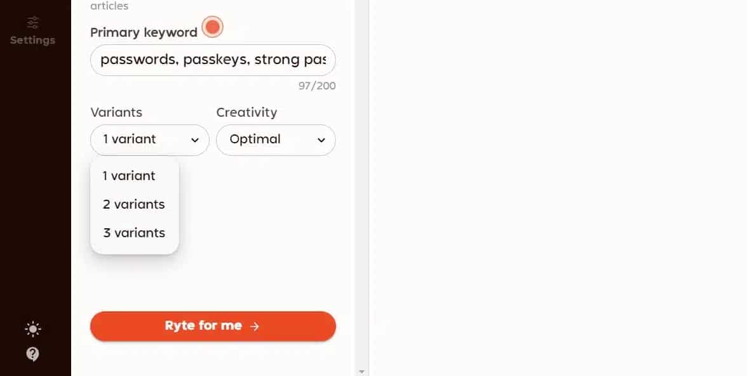Choose 2 variants from the dropdown list
This screenshot has height=376, width=747.
(135, 204)
